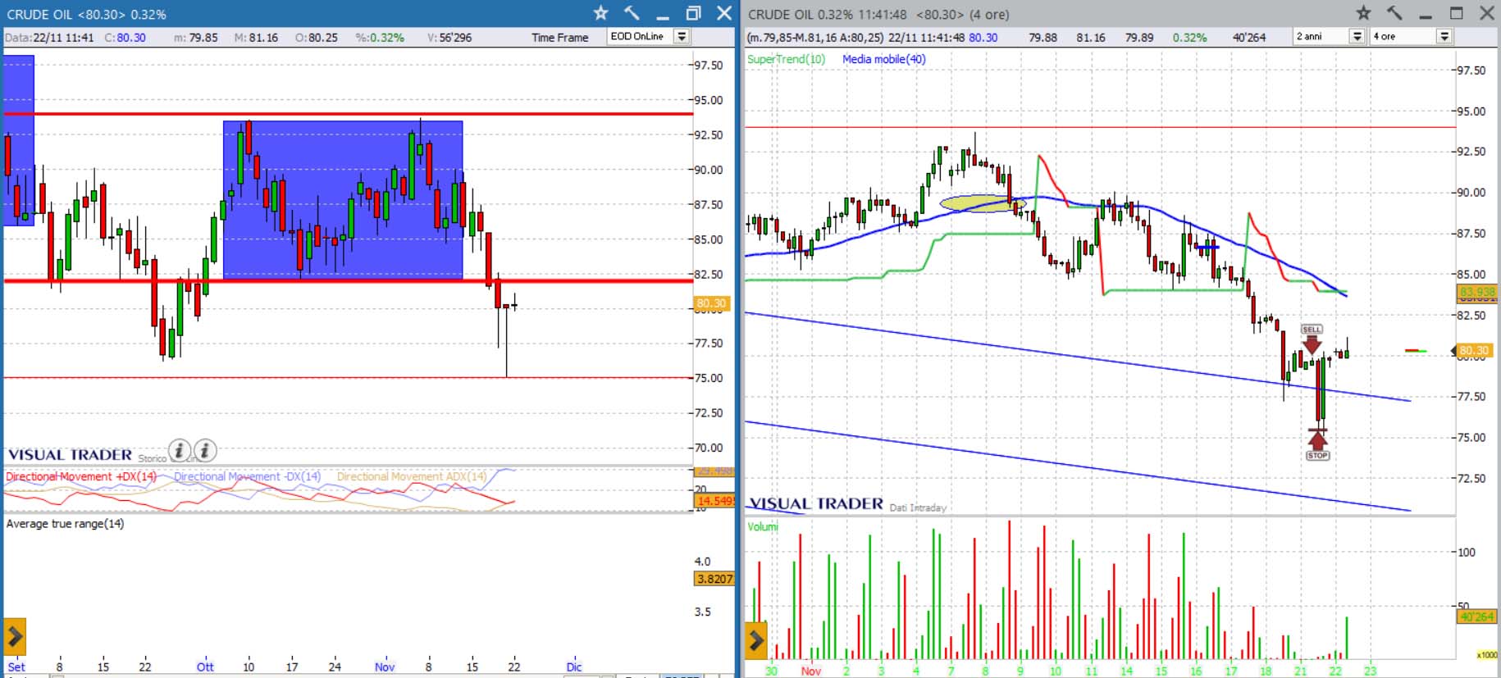Click the V:56'296 volume value in left info bar
The image size is (1501, 678).
pyautogui.click(x=449, y=38)
